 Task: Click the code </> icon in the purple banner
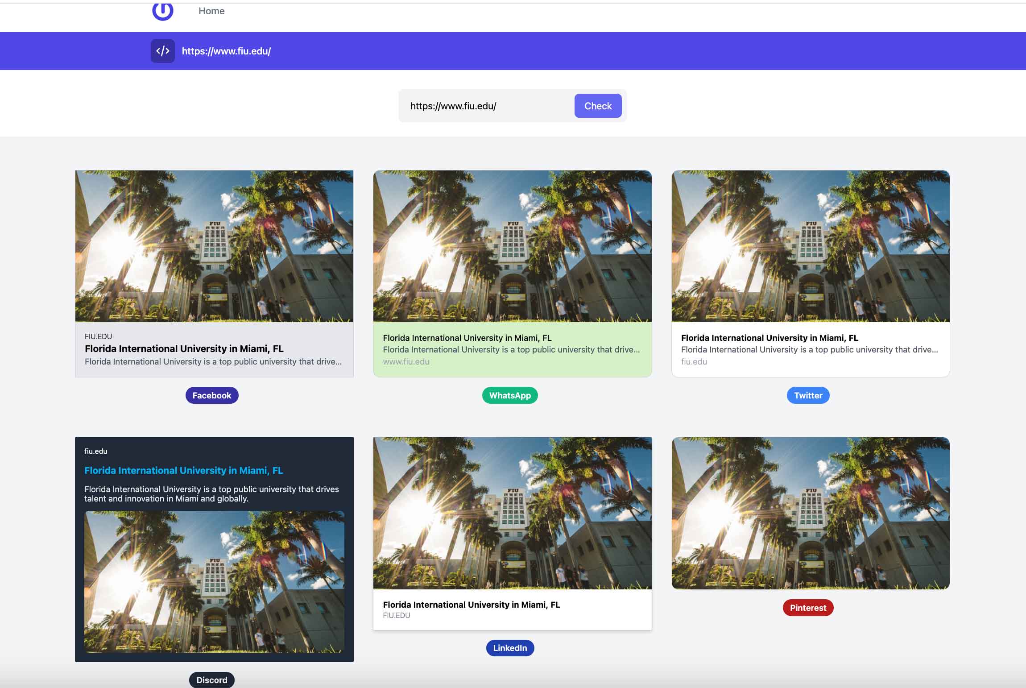[x=163, y=50]
